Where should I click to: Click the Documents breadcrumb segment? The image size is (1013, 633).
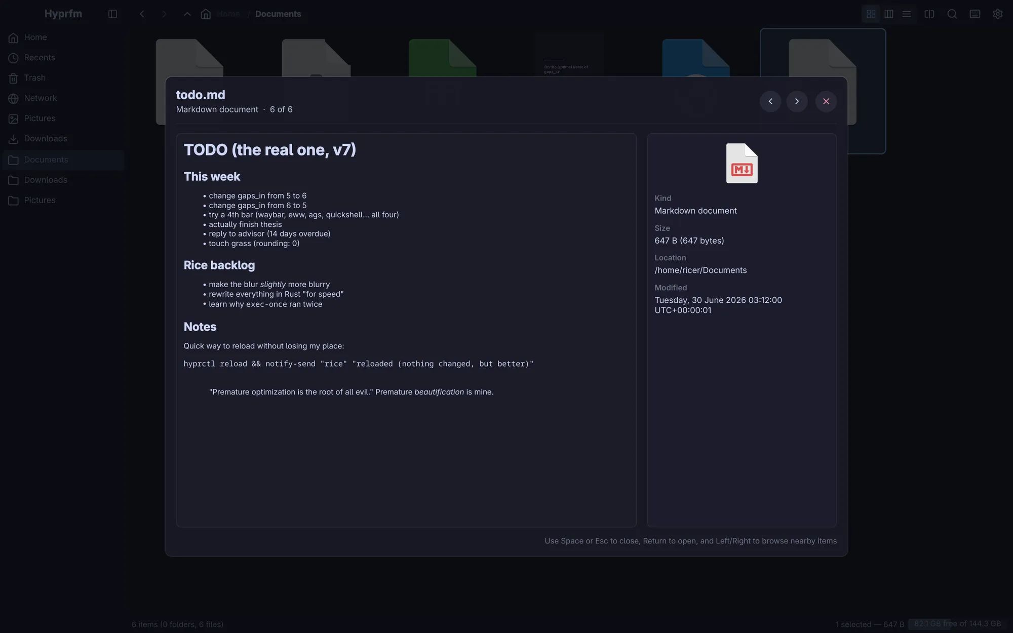pos(278,14)
